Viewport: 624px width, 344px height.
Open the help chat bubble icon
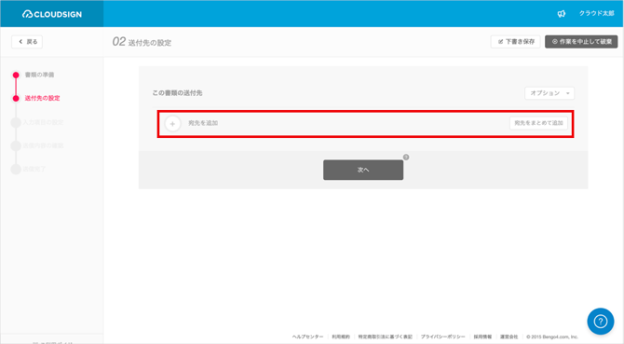[x=601, y=321]
